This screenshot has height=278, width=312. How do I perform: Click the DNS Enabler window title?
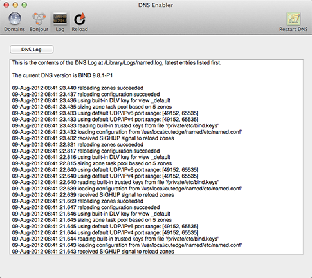click(x=156, y=5)
